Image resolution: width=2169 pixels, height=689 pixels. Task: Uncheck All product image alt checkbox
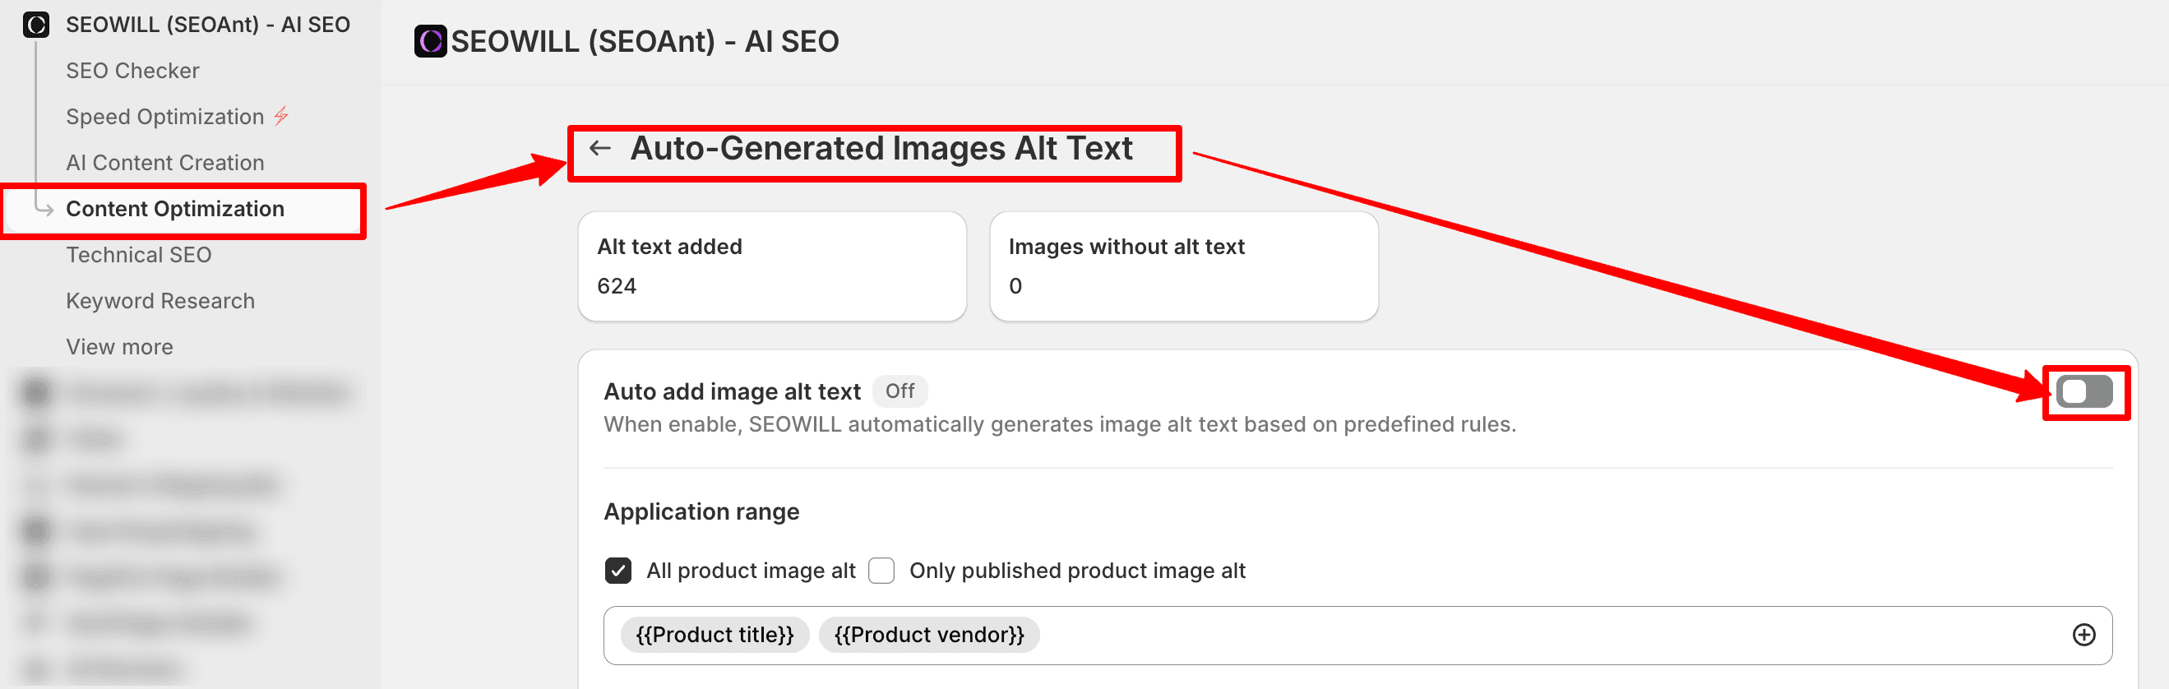618,571
